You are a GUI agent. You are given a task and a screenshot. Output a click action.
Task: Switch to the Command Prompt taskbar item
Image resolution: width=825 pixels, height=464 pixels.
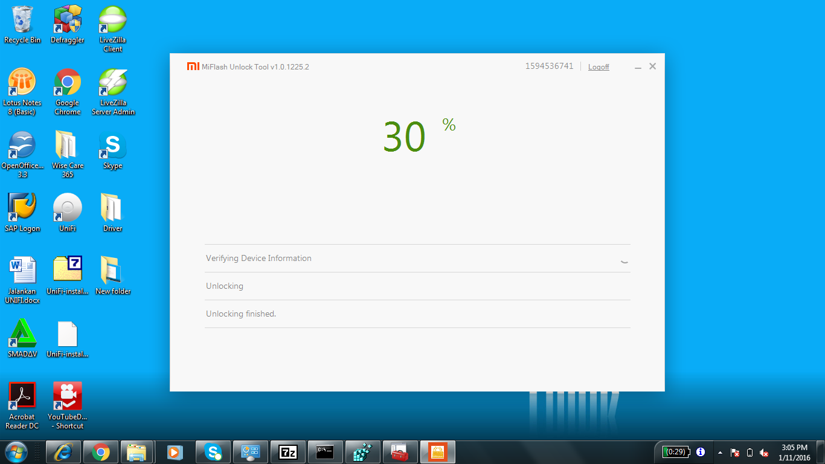coord(325,452)
